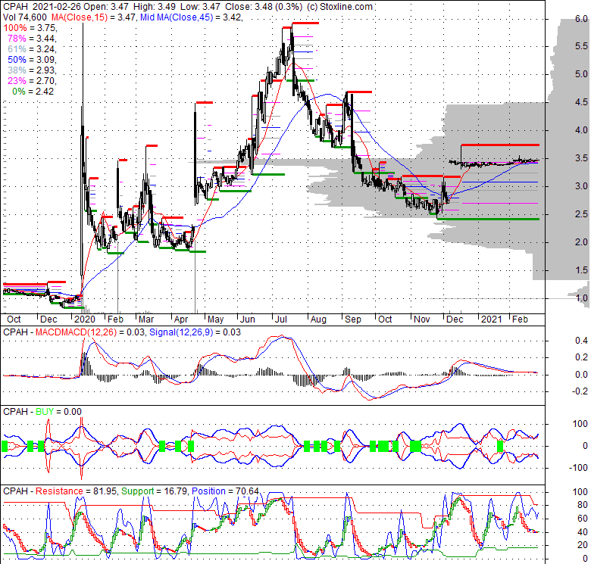
Task: Click the green 2.42 support line near December
Action: click(488, 219)
